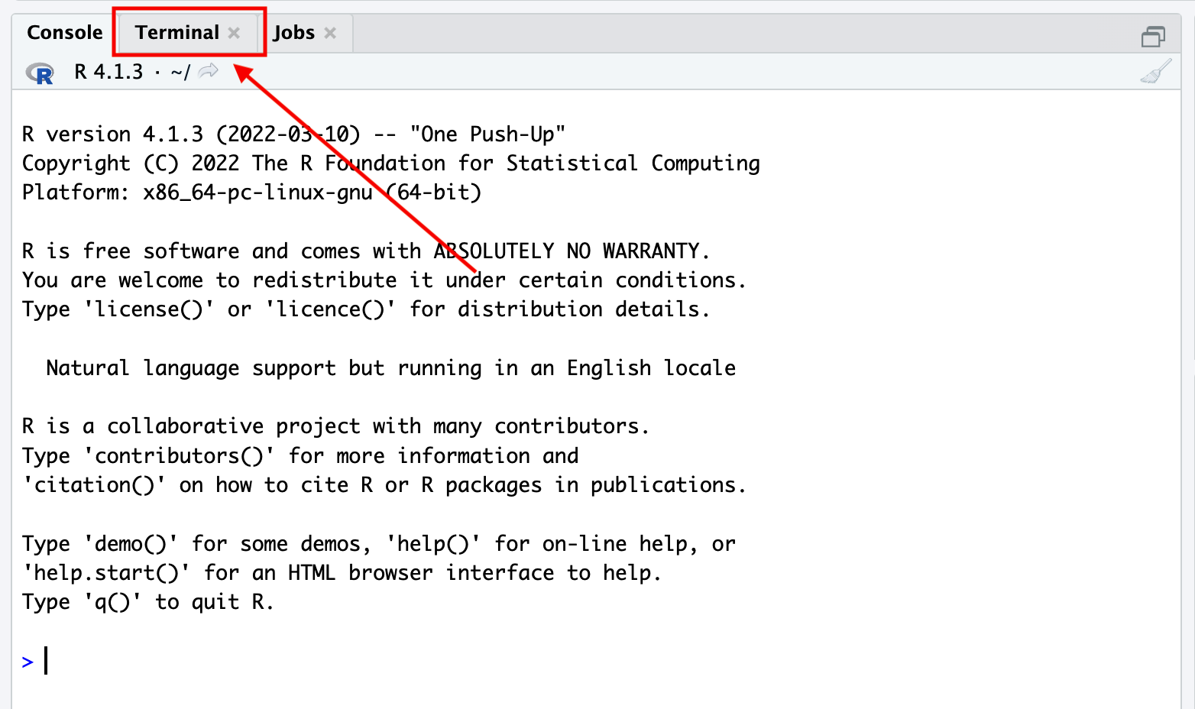Close the Terminal tab
Viewport: 1195px width, 709px height.
coord(234,33)
